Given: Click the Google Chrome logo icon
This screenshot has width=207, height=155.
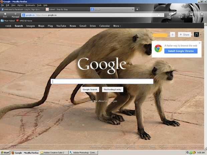Looking at the screenshot, I should coord(158,49).
